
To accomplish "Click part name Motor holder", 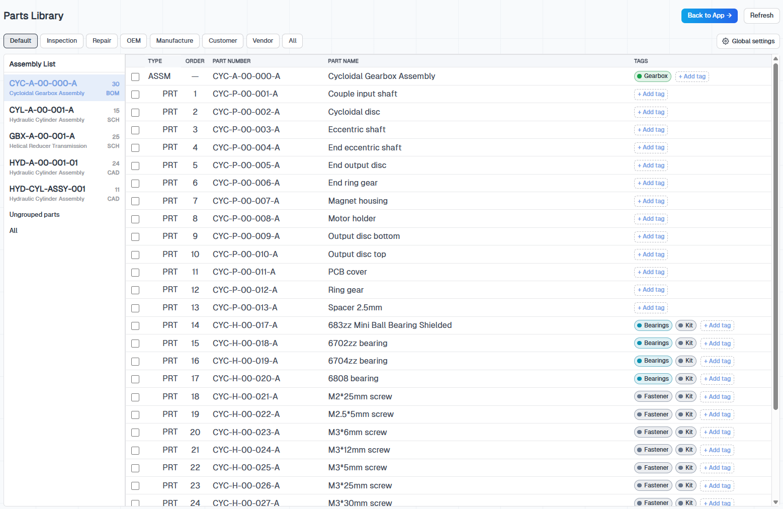I will pyautogui.click(x=352, y=219).
